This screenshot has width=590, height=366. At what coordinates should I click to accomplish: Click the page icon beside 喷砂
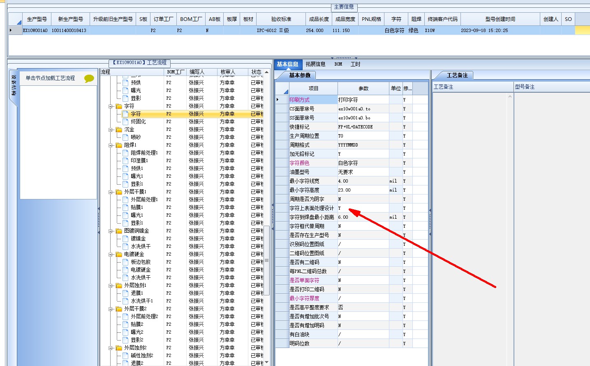[x=125, y=137]
